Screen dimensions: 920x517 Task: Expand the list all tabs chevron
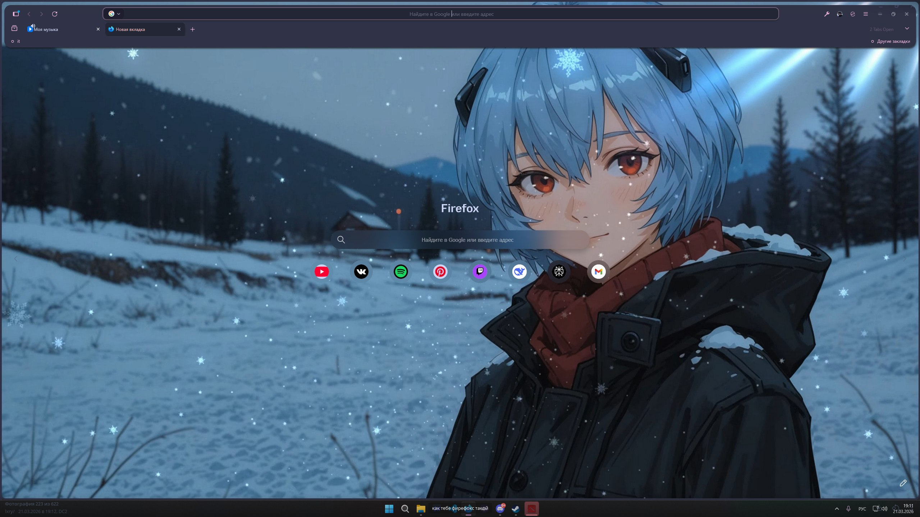coord(907,29)
